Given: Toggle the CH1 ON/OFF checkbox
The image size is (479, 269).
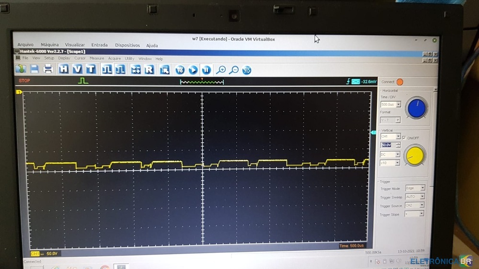Looking at the screenshot, I should click(404, 138).
